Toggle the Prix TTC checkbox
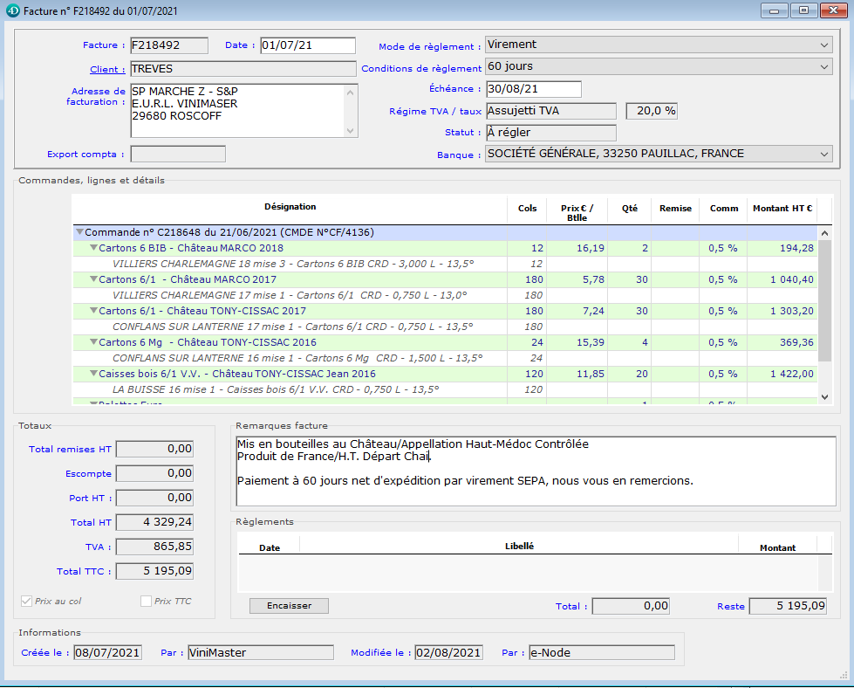This screenshot has height=688, width=854. coord(146,601)
